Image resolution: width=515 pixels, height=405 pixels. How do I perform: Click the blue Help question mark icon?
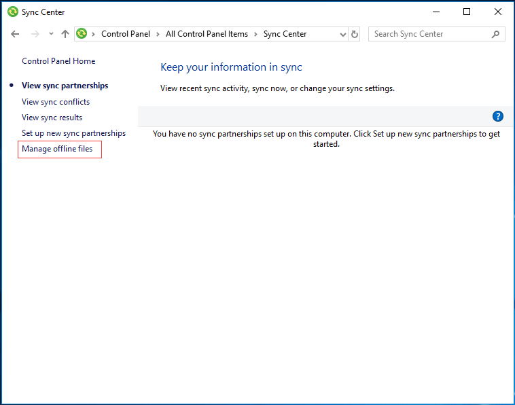click(497, 116)
